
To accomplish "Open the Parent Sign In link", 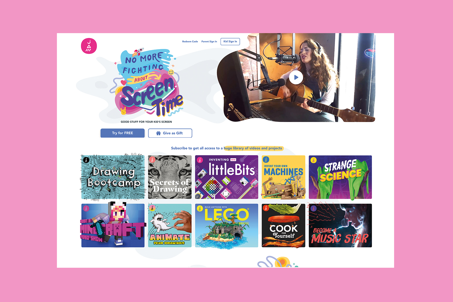I will (209, 42).
